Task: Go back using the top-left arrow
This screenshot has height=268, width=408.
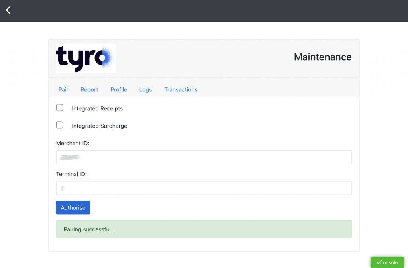Action: pos(8,10)
